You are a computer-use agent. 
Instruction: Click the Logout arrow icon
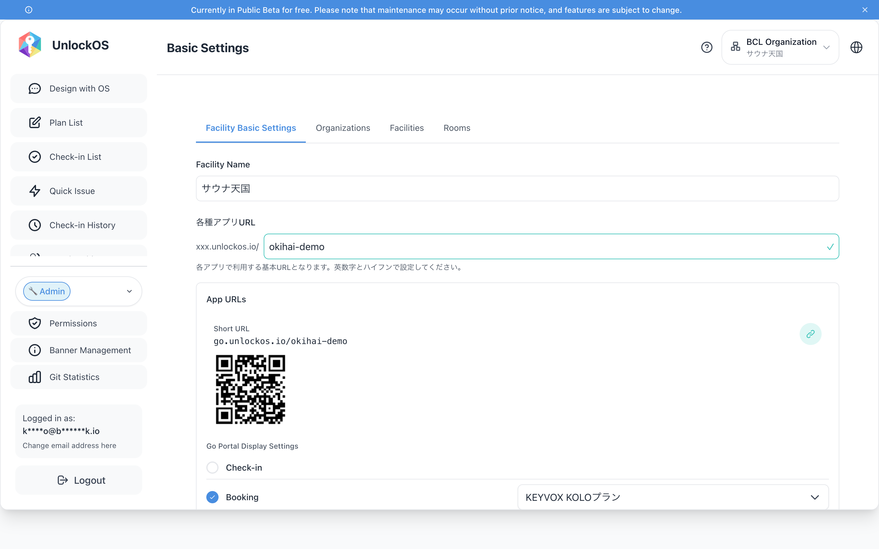(63, 480)
